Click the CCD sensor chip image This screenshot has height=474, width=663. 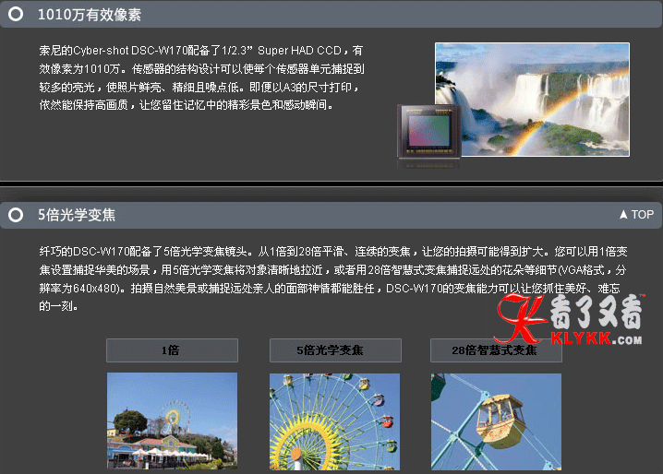click(x=428, y=133)
